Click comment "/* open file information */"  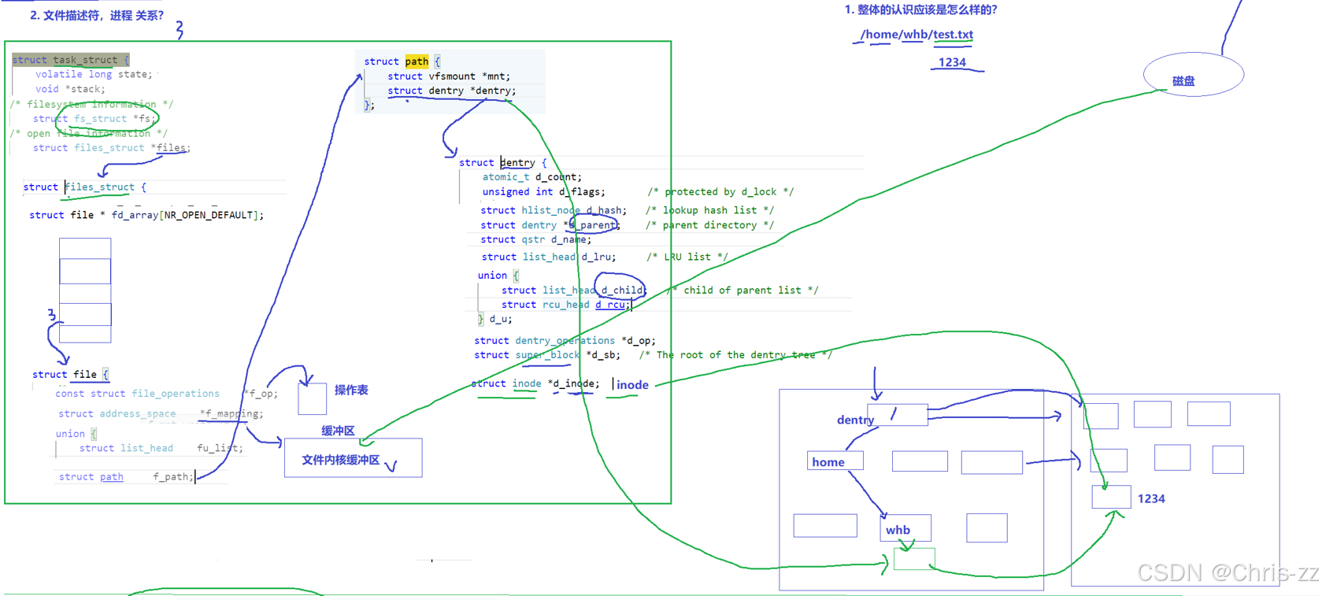89,134
